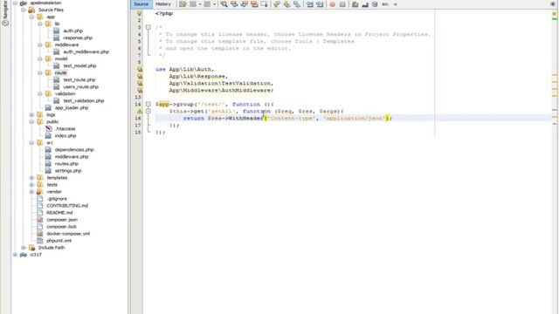Select settings.php file
559x314 pixels.
coord(68,171)
